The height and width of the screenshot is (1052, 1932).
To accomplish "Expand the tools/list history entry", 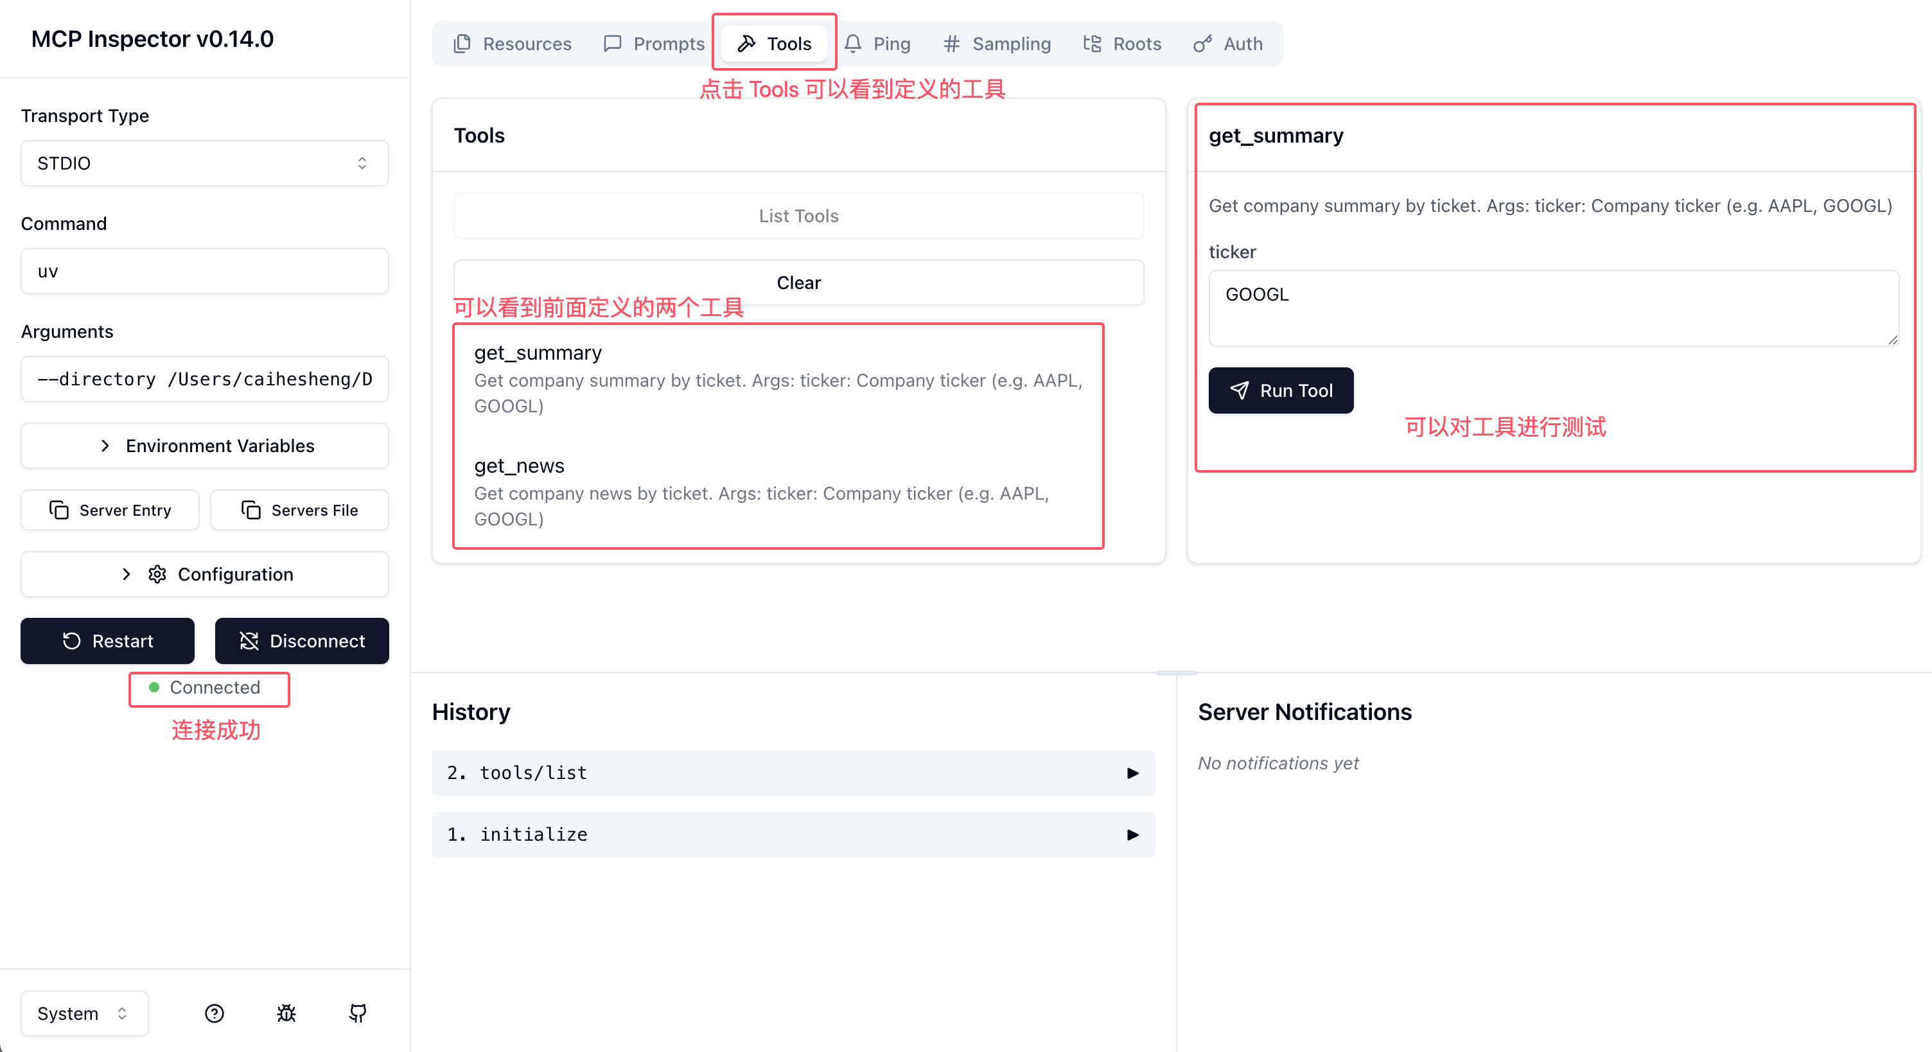I will (793, 773).
